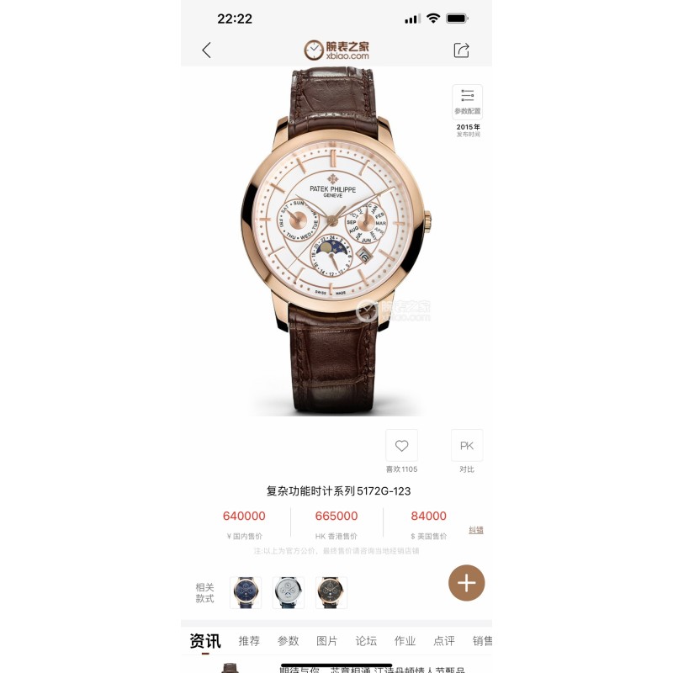The image size is (673, 673).
Task: Switch to the 推荐 tab
Action: click(249, 641)
